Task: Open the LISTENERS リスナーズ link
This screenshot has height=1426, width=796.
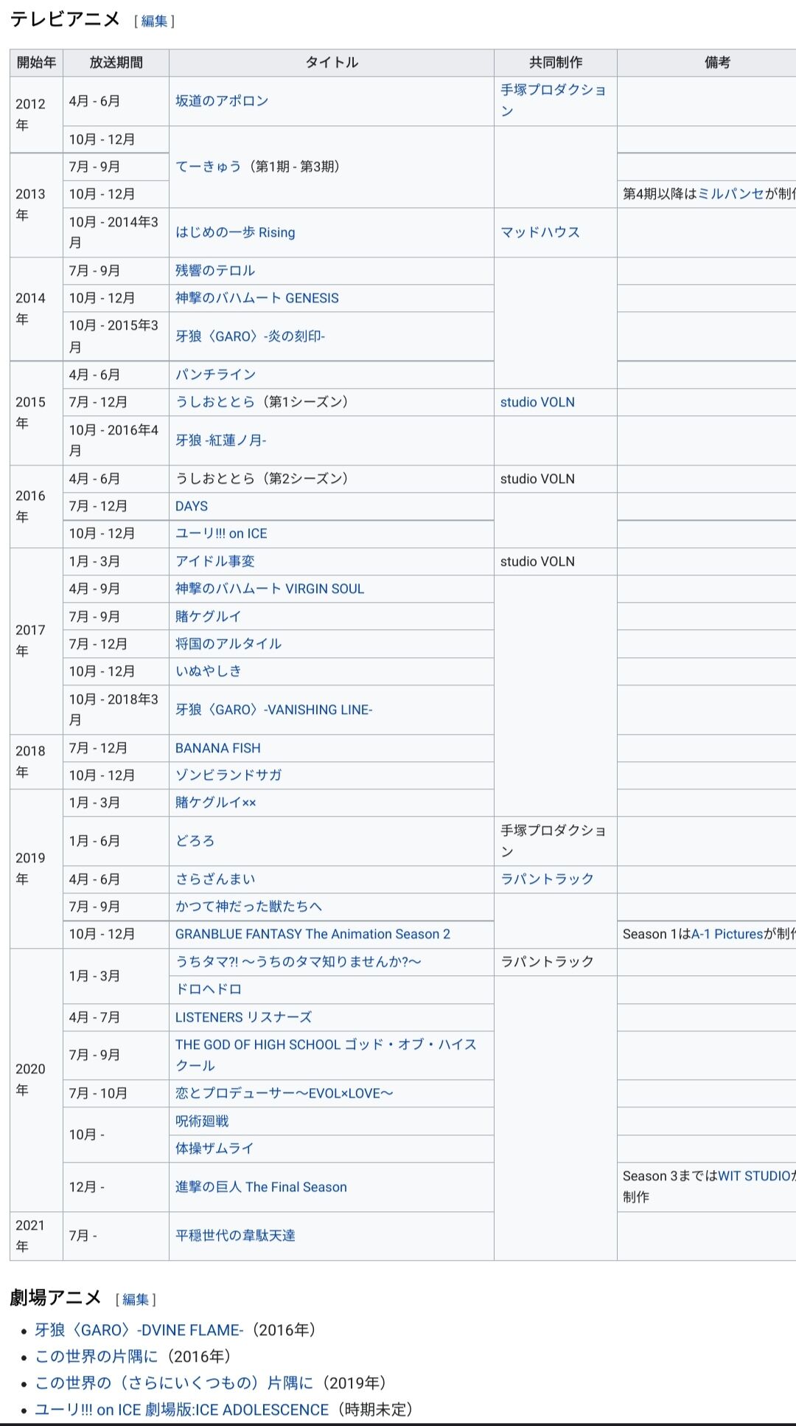Action: click(x=243, y=1017)
